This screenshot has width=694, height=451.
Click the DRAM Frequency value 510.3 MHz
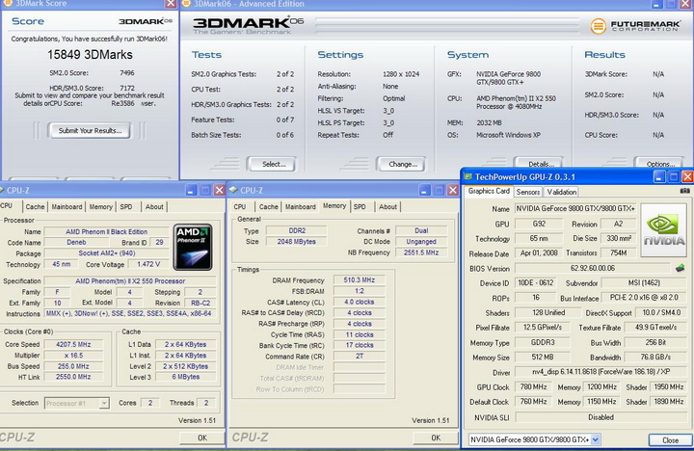pyautogui.click(x=359, y=280)
